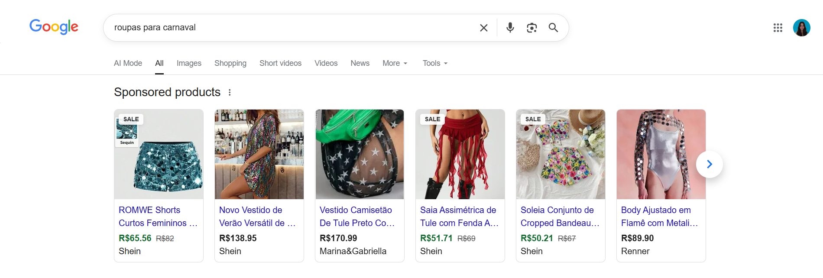Open "Soleia Conjunto de Cropped Bandeau" link

click(x=560, y=217)
